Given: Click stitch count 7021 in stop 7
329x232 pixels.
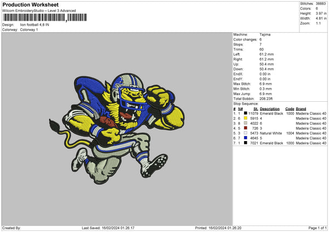Looking at the screenshot, I should [x=254, y=143].
